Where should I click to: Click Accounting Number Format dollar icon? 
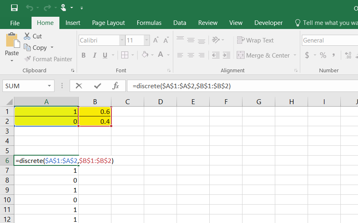(307, 55)
